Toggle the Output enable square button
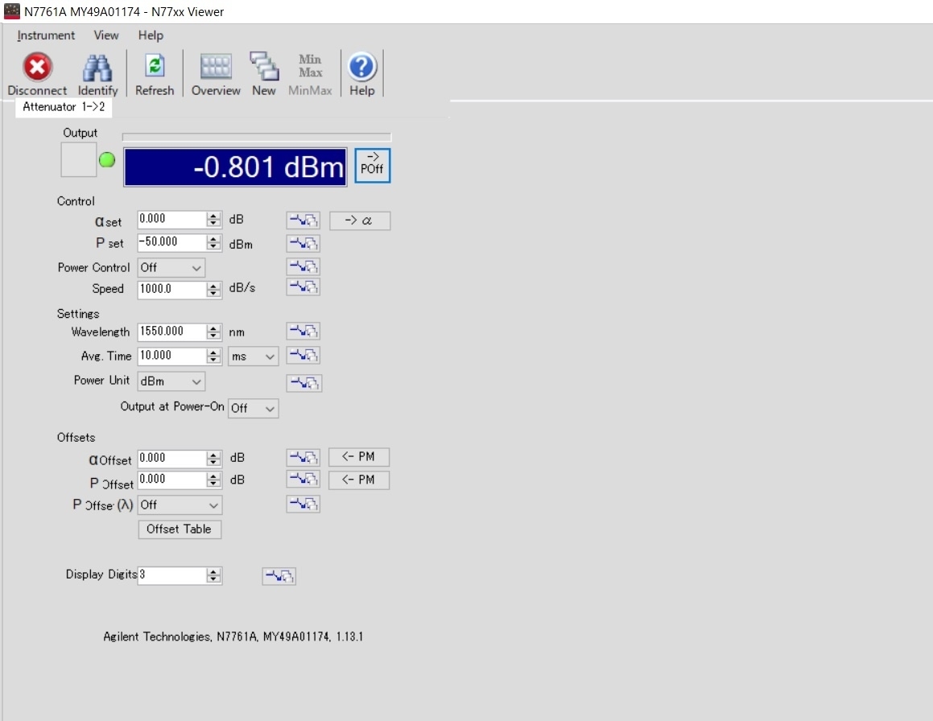 coord(78,160)
